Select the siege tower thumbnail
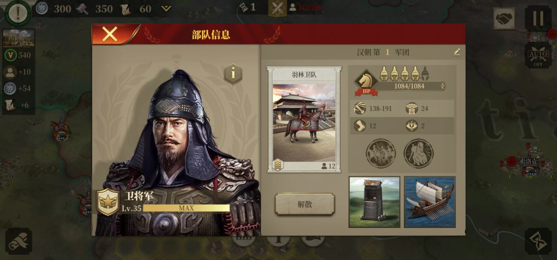 coord(374,202)
